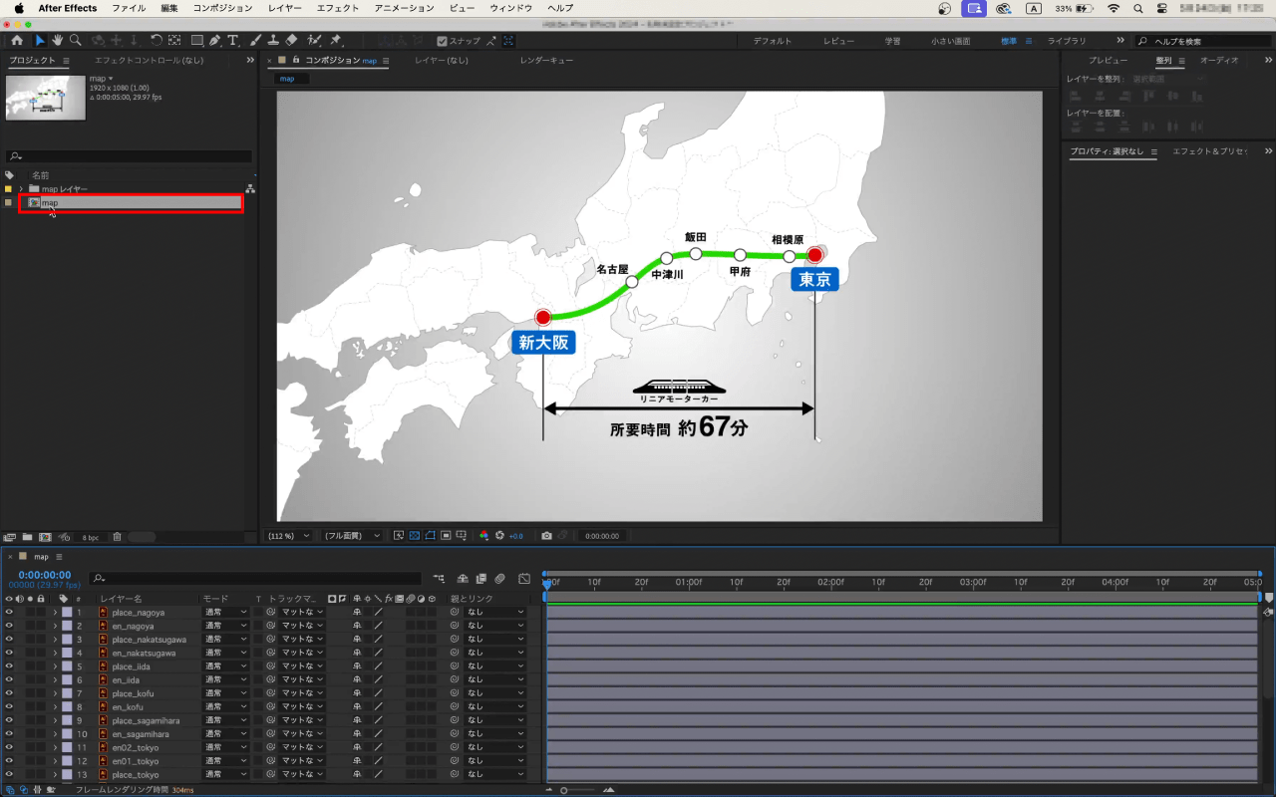The width and height of the screenshot is (1276, 797).
Task: Expand Project panel overflow chevrons
Action: click(250, 61)
